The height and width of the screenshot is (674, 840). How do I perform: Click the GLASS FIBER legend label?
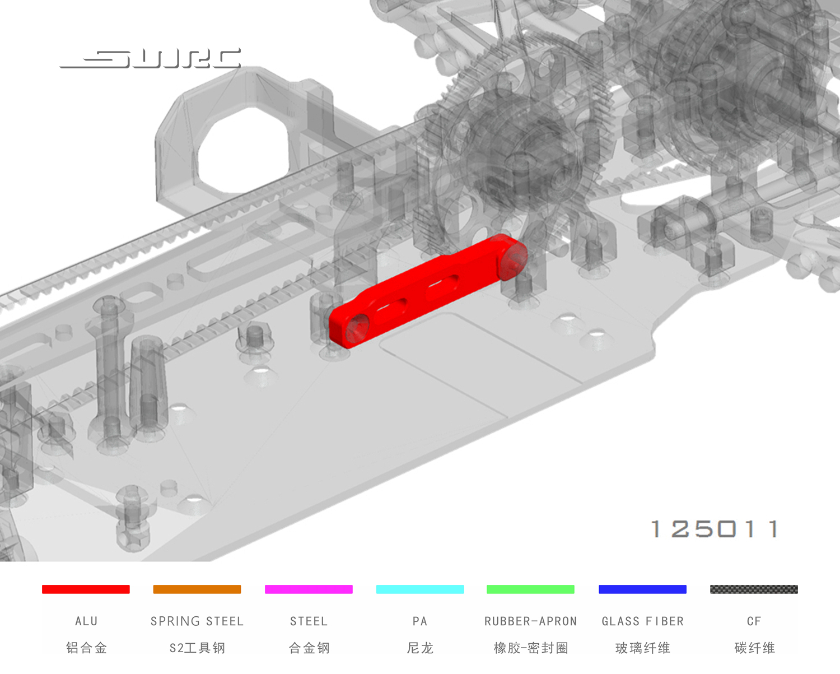pos(642,621)
